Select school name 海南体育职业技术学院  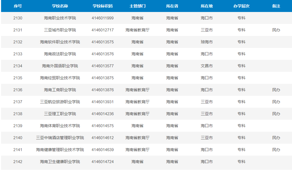(60, 126)
